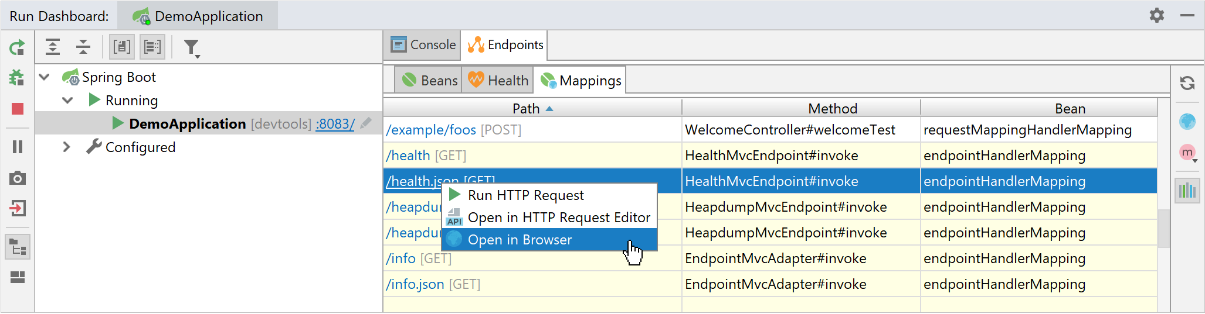Open the Health sub-tab

click(x=498, y=80)
